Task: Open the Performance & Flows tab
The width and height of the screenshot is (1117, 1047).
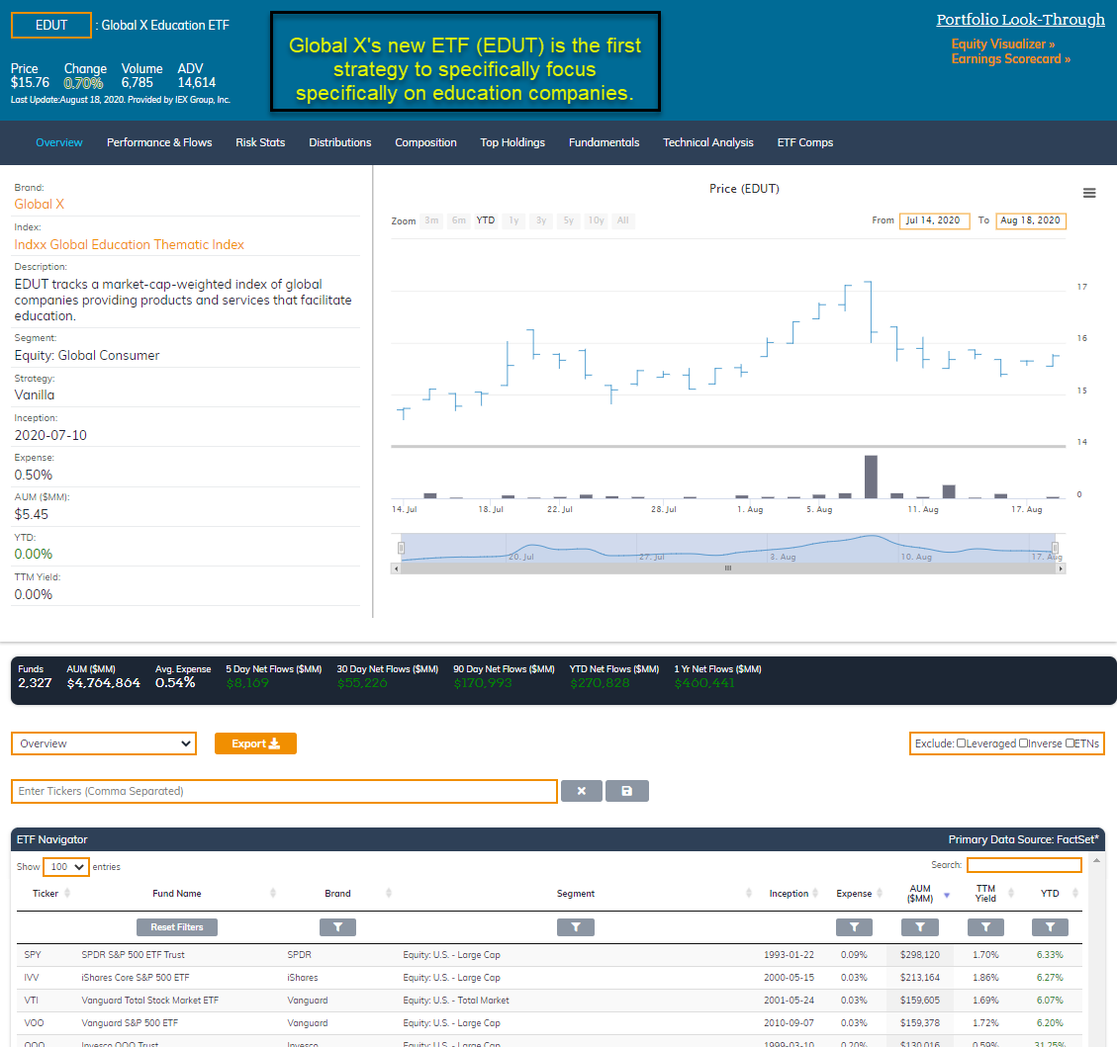Action: [x=159, y=142]
